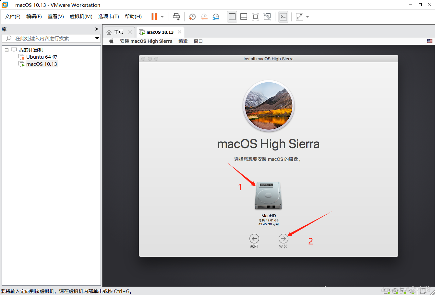Open the guest 编辑 menu
The width and height of the screenshot is (435, 295).
click(x=183, y=41)
